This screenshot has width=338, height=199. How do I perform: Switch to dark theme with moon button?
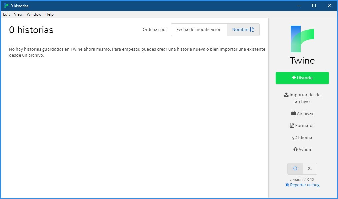pos(310,169)
